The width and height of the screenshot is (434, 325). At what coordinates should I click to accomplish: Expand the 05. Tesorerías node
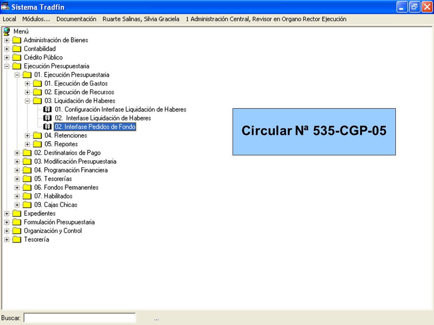[x=17, y=179]
